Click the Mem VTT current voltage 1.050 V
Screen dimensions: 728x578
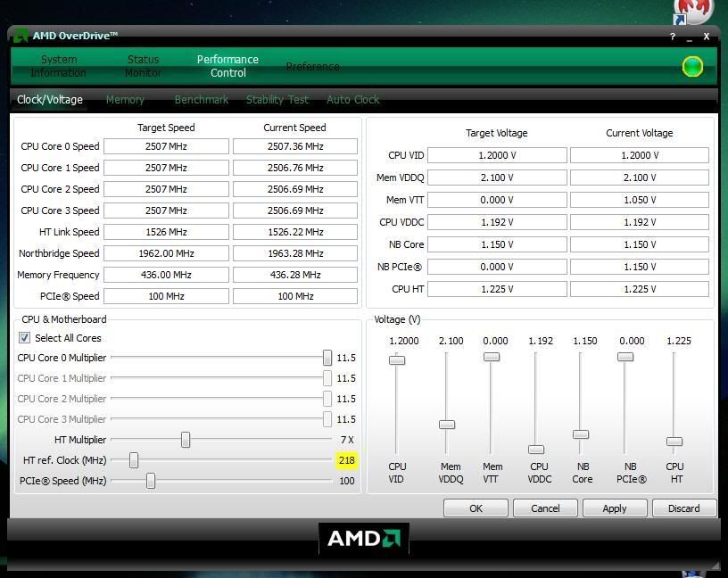pyautogui.click(x=640, y=200)
